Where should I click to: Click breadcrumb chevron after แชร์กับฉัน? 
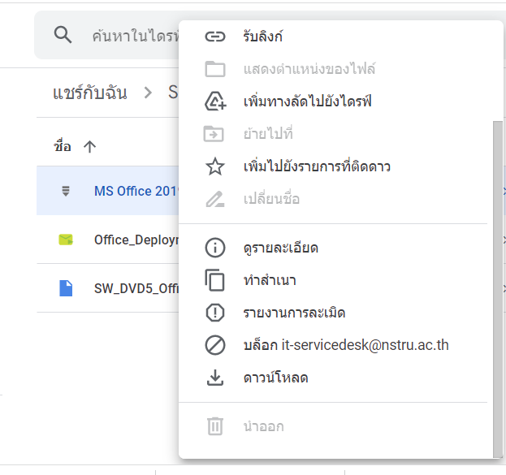point(148,93)
